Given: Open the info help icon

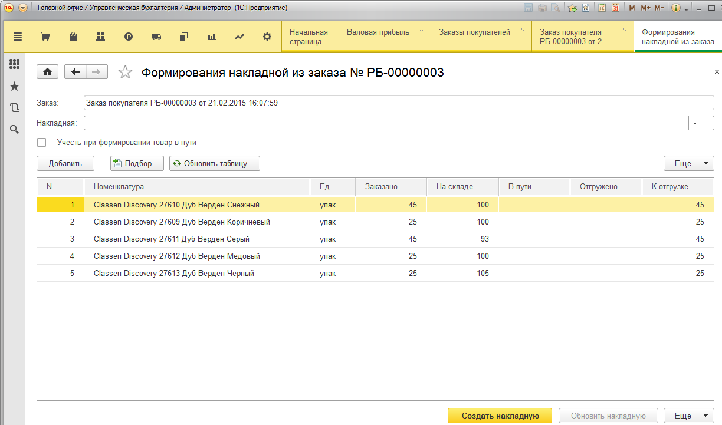Looking at the screenshot, I should click(x=676, y=8).
